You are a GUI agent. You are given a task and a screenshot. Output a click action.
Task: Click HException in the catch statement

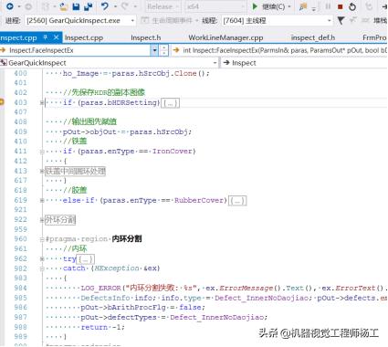pos(117,268)
